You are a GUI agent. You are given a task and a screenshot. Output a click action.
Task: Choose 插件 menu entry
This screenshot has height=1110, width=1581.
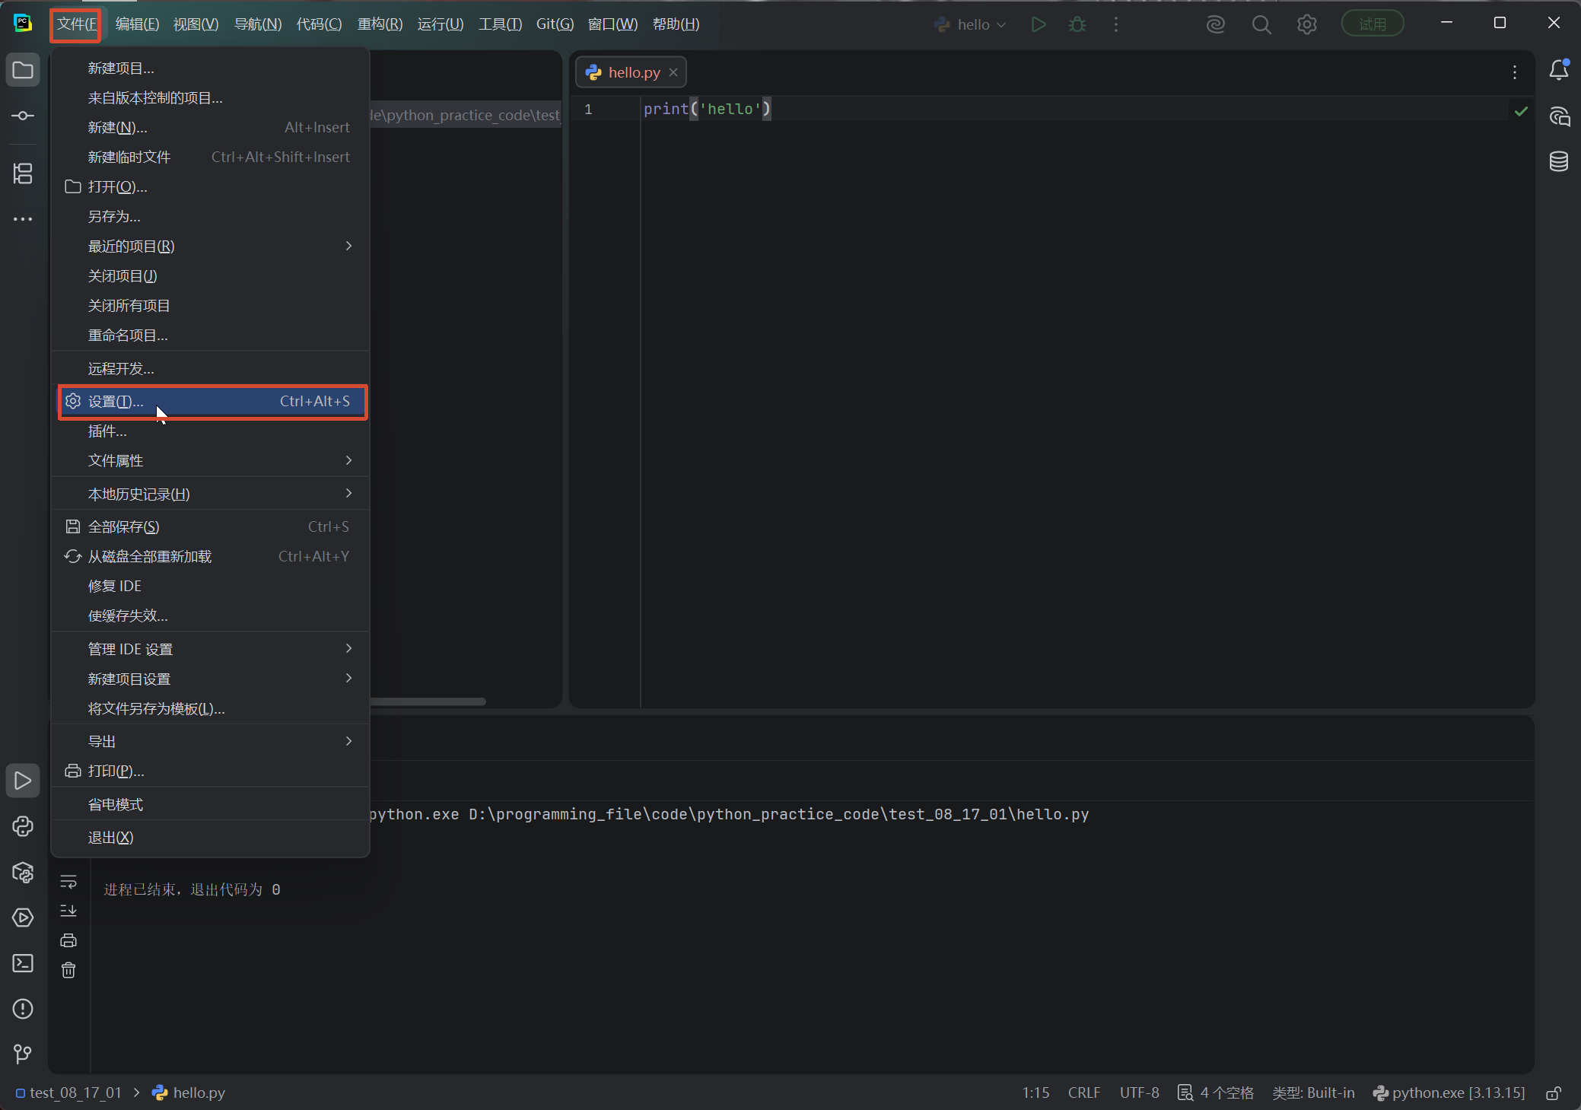click(210, 431)
